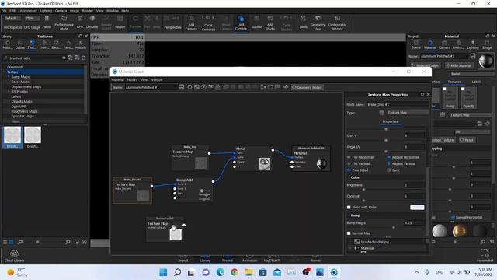Click refresh icon in the library search bar
This screenshot has width=497, height=280.
tap(84, 58)
